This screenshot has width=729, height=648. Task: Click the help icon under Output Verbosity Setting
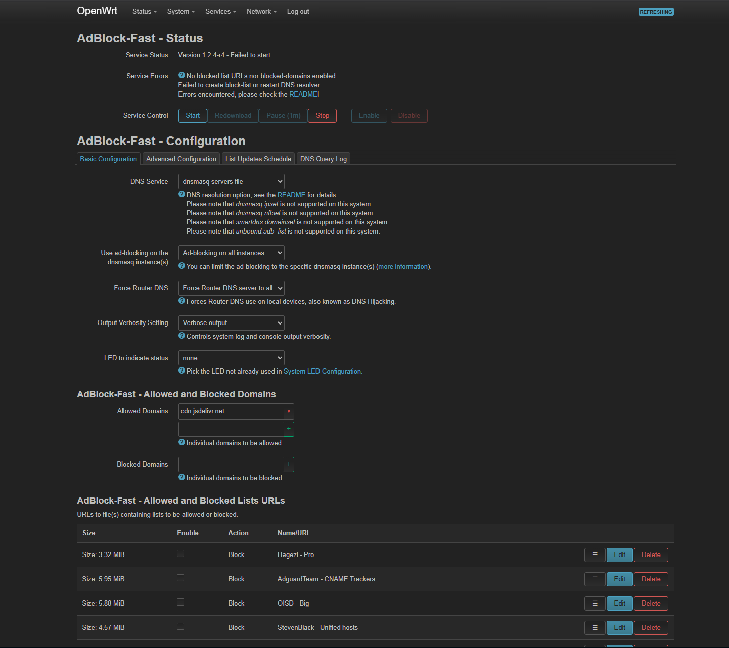point(181,336)
